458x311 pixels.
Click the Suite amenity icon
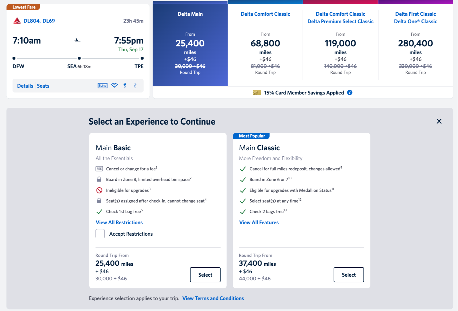(x=102, y=85)
